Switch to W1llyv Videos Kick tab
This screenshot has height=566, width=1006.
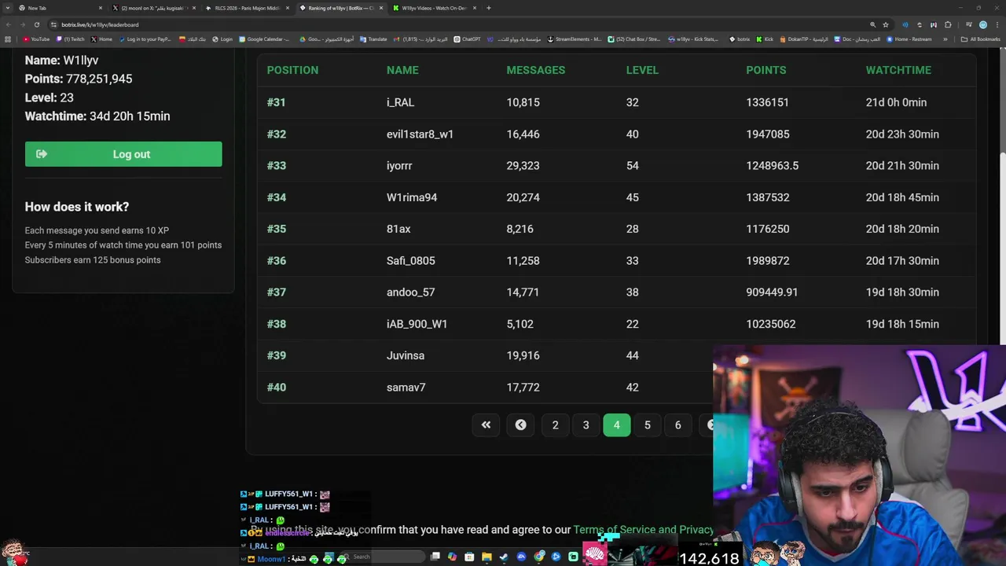coord(435,8)
